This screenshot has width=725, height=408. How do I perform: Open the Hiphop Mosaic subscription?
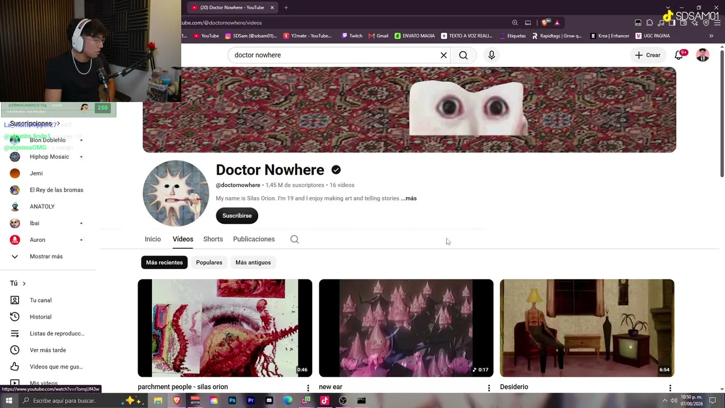49,157
